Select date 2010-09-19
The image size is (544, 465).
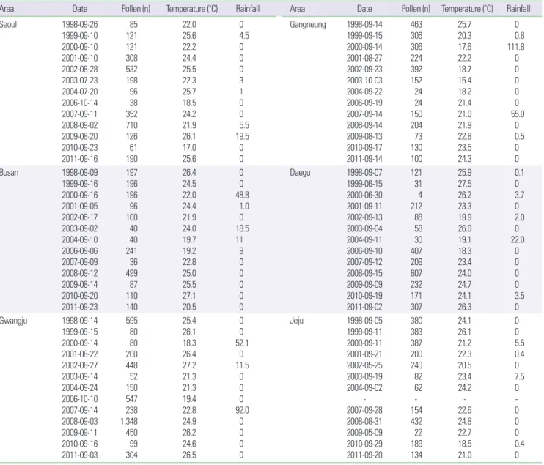pyautogui.click(x=364, y=296)
